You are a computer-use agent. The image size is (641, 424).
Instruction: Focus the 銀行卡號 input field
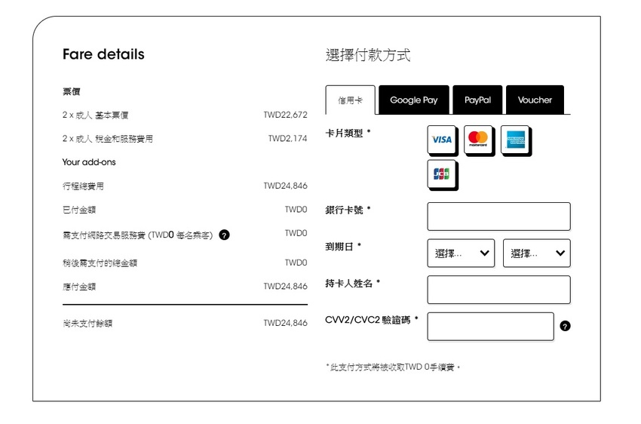click(498, 217)
